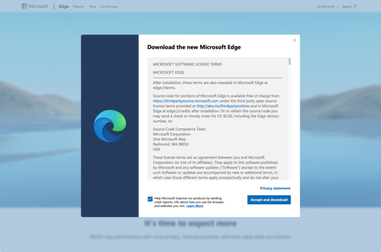Click 'Source Code Compliance Team' address line

point(179,129)
